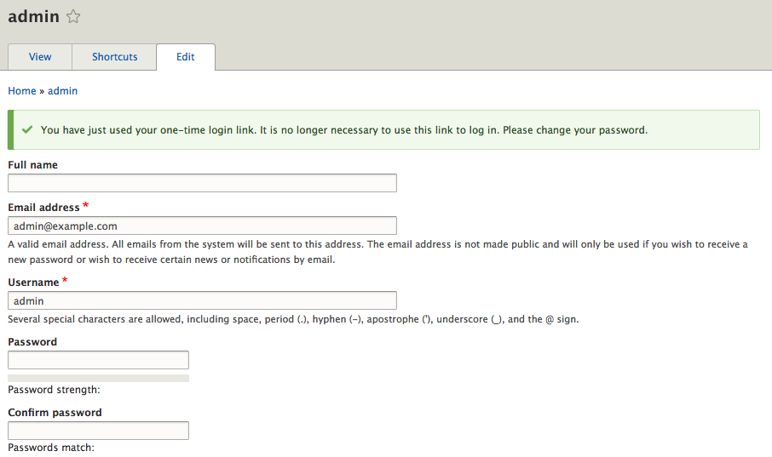Go to Home via breadcrumb link
The height and width of the screenshot is (457, 772).
point(22,91)
